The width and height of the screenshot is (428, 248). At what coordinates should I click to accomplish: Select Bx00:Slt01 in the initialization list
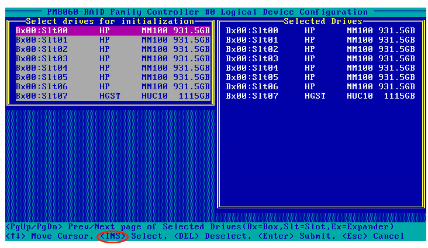(x=113, y=40)
